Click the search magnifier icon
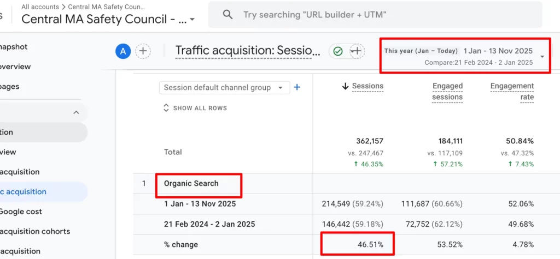 227,15
